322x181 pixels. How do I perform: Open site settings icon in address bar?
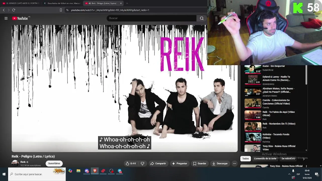(x=67, y=10)
